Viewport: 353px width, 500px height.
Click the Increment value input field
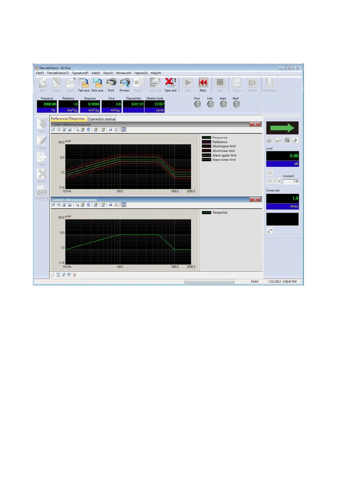point(290,181)
